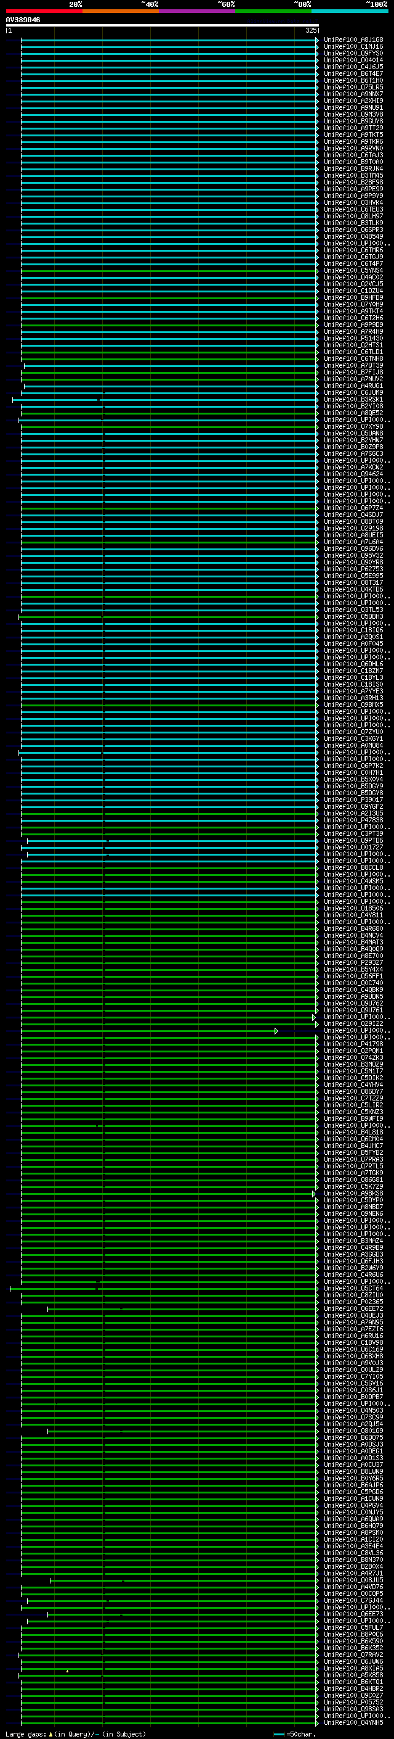Select the UniRef100_C4WSM5 label
394x1739 pixels.
click(353, 881)
